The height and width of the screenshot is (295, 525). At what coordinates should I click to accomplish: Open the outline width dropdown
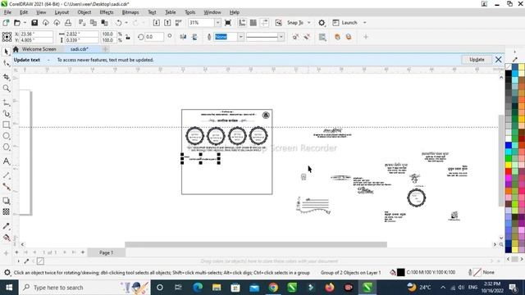(x=240, y=37)
